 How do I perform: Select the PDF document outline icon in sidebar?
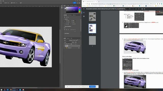(84, 16)
